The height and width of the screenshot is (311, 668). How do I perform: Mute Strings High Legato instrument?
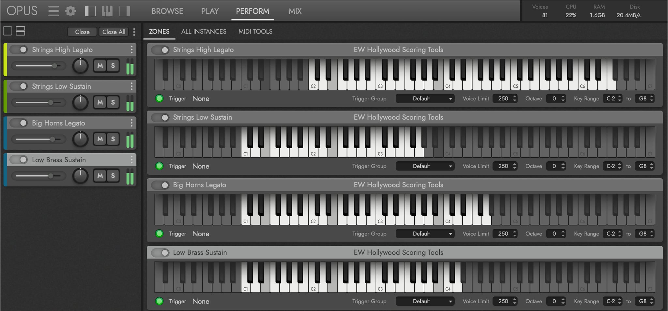[x=100, y=66]
